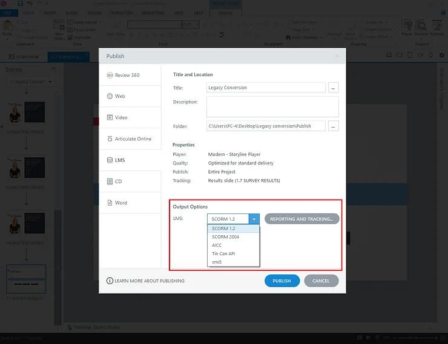Screen dimensions: 448x344
Task: Switch to the LMS publish tab
Action: coord(130,160)
